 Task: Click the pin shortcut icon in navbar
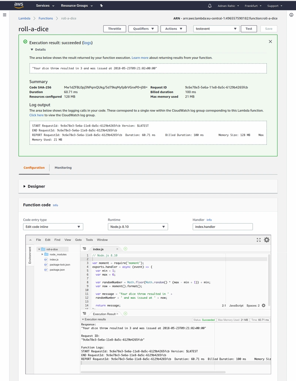101,6
